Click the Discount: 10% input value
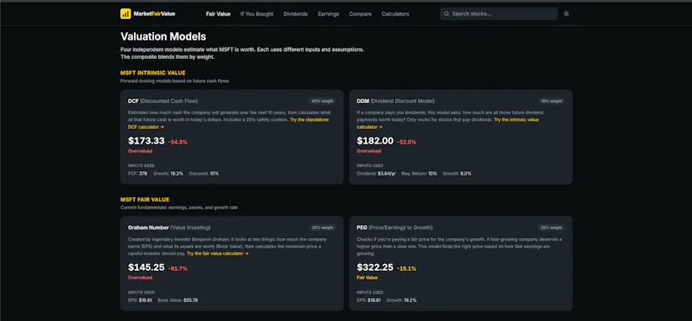Image resolution: width=692 pixels, height=321 pixels. click(204, 174)
